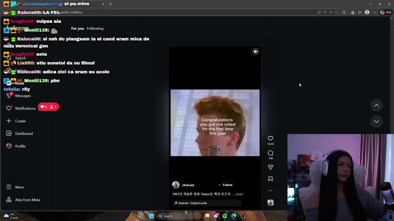Viewport: 394px width, 221px height.
Task: Play the rick roll reel video
Action: click(x=215, y=123)
